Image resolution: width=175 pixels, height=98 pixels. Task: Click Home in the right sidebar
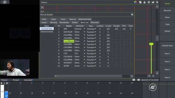pyautogui.click(x=167, y=4)
